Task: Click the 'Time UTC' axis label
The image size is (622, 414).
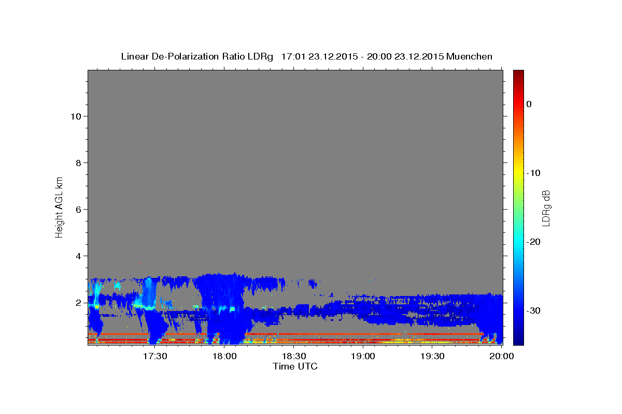Action: tap(295, 366)
